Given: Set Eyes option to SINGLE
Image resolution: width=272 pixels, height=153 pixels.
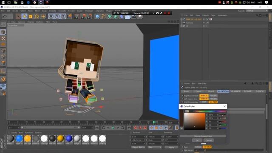Looking at the screenshot, I should tap(198, 147).
